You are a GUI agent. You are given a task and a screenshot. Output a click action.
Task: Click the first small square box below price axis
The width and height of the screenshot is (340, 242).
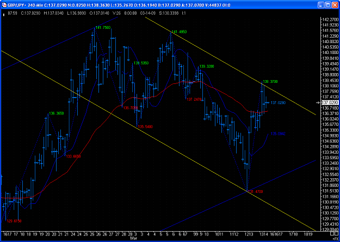pyautogui.click(x=332, y=234)
